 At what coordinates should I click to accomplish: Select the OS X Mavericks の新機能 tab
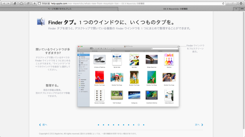point(175,9)
